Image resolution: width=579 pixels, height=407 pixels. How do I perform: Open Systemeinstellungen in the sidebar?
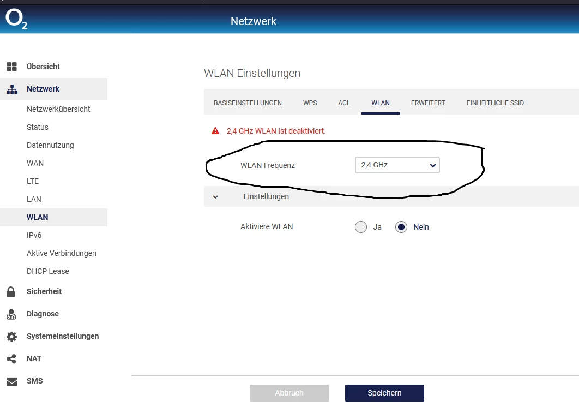click(63, 337)
